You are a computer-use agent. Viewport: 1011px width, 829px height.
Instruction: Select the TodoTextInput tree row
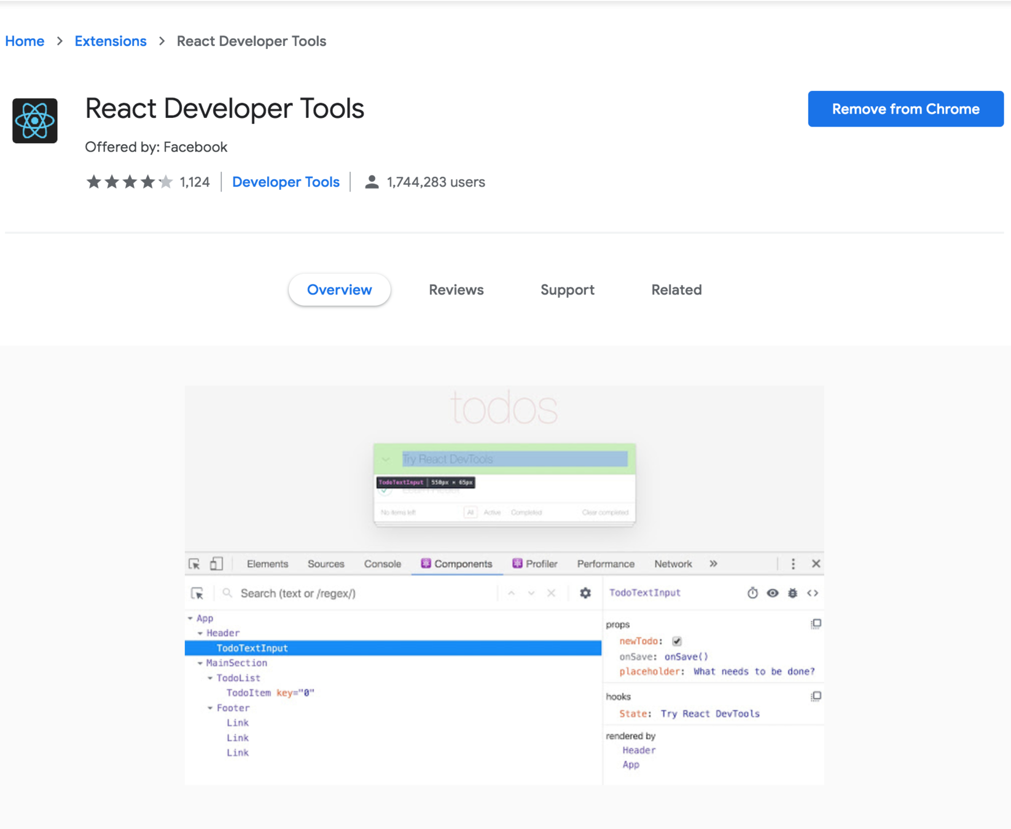point(393,648)
